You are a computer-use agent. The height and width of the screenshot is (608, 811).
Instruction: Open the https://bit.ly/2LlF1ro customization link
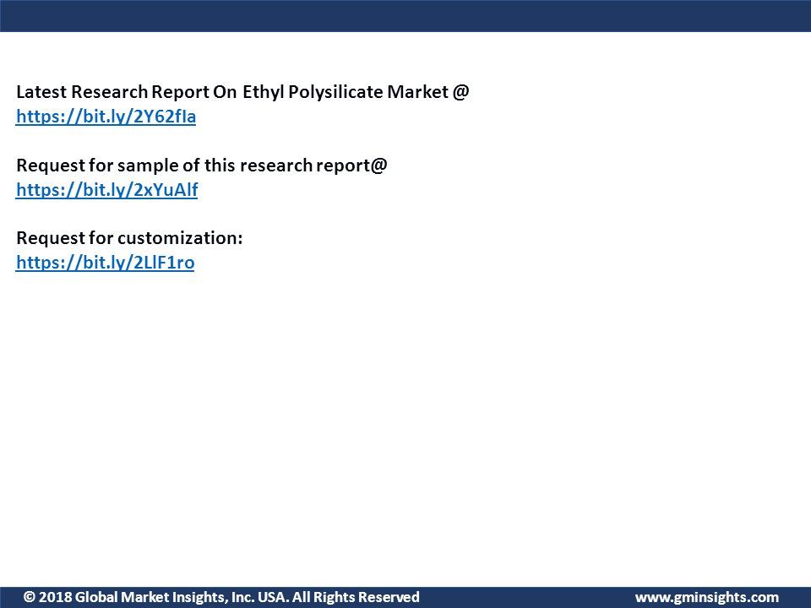106,263
